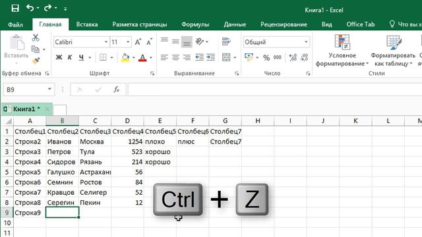Open Буфер обмена dialog launcher
Screen dimensions: 422x237
pos(47,73)
